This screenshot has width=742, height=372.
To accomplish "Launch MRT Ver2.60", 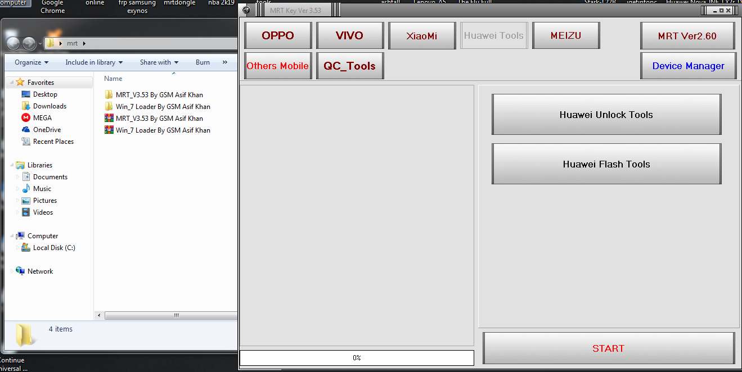I will (687, 35).
